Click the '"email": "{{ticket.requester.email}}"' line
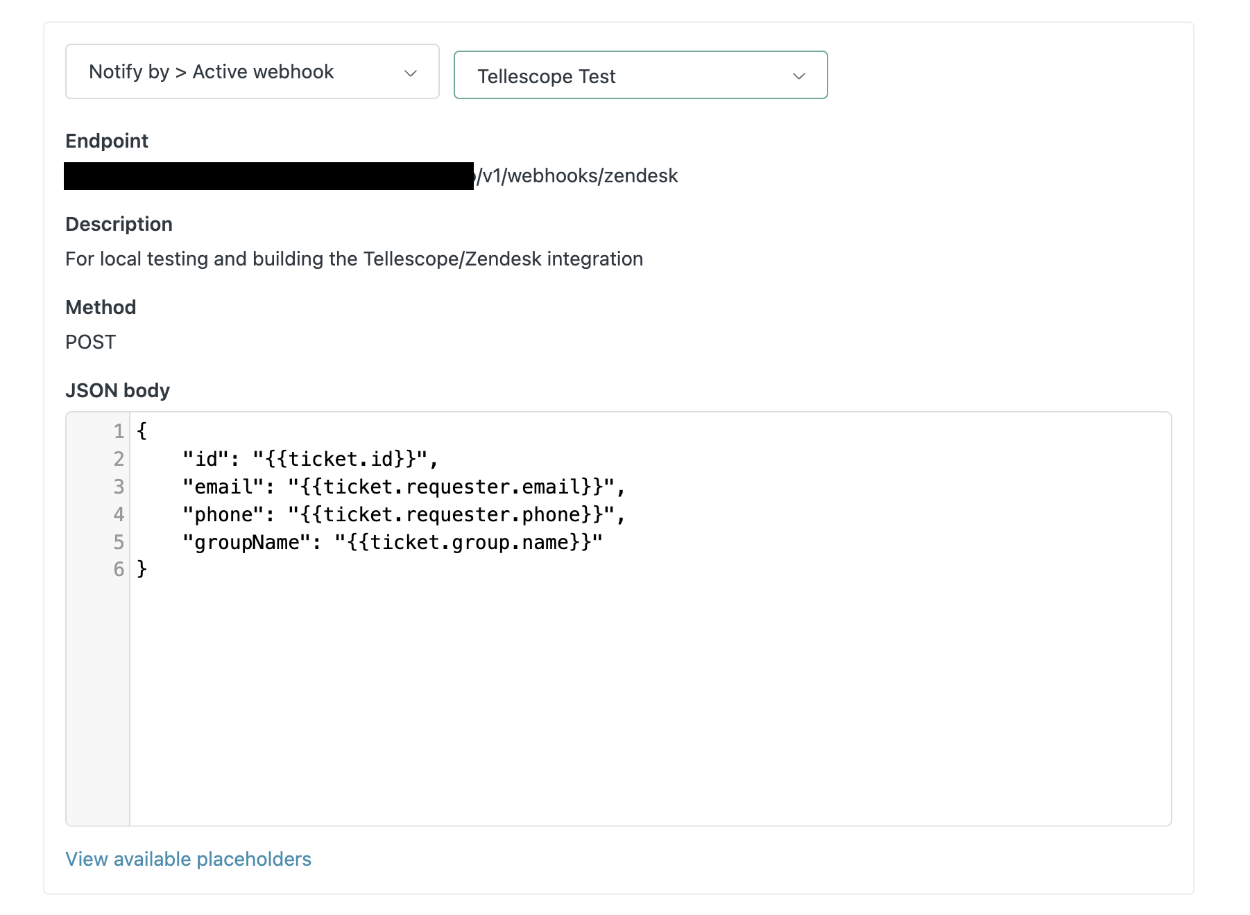1250x915 pixels. (404, 487)
